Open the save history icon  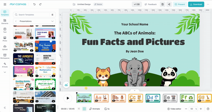162,4
